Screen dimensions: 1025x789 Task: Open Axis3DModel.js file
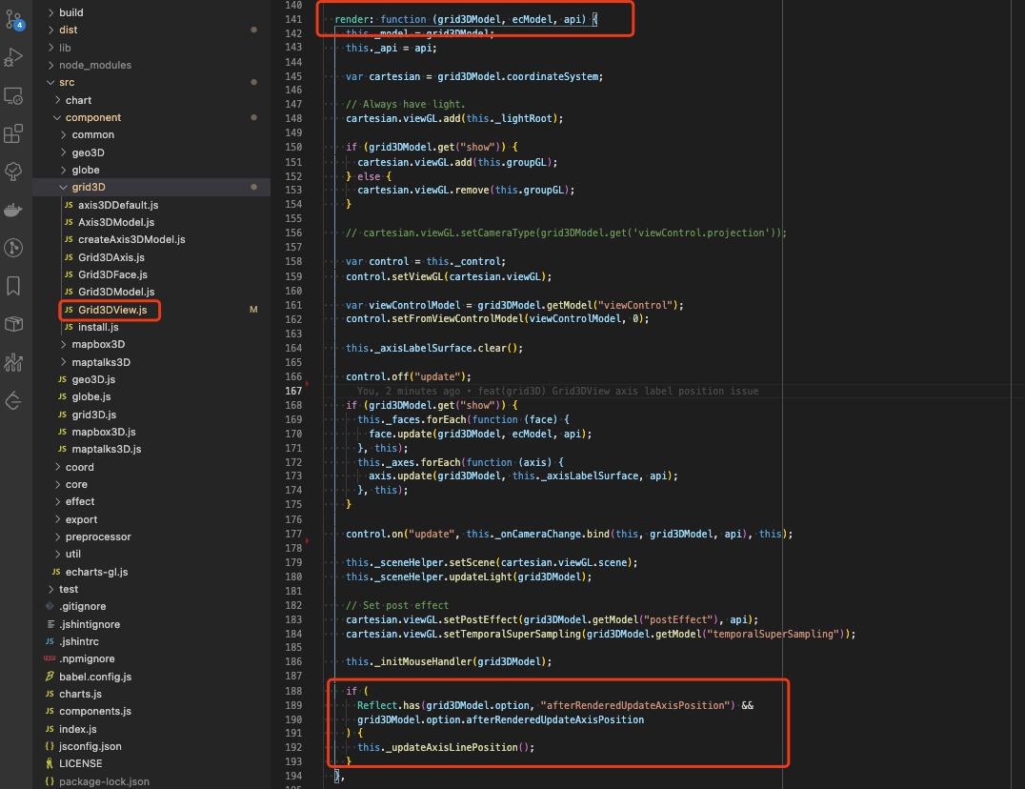point(151,222)
